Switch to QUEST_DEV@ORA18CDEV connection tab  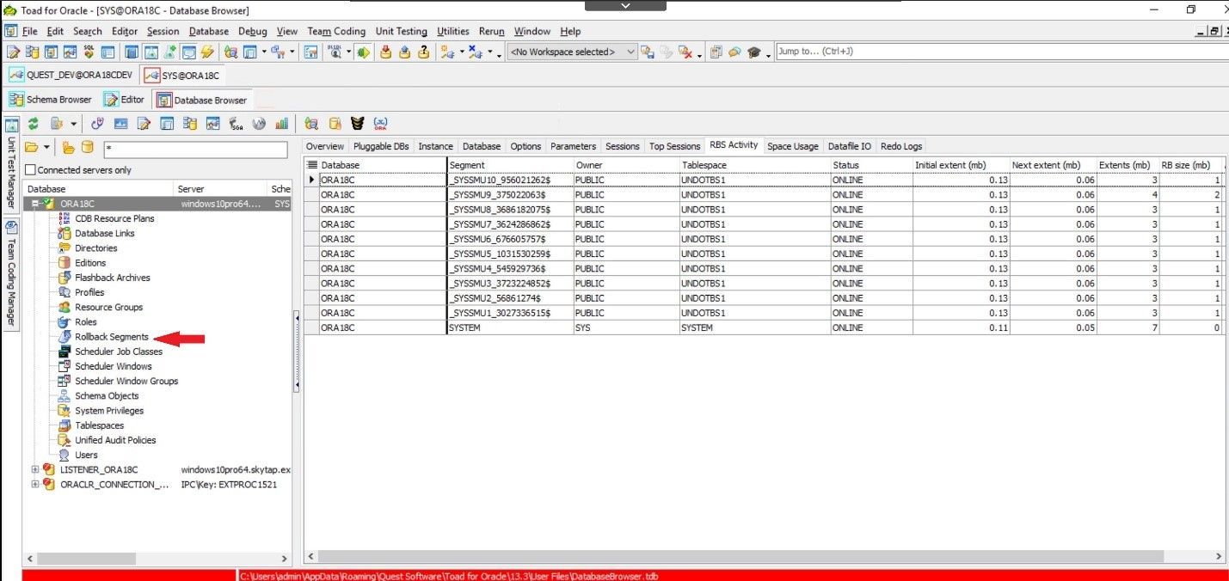click(71, 75)
